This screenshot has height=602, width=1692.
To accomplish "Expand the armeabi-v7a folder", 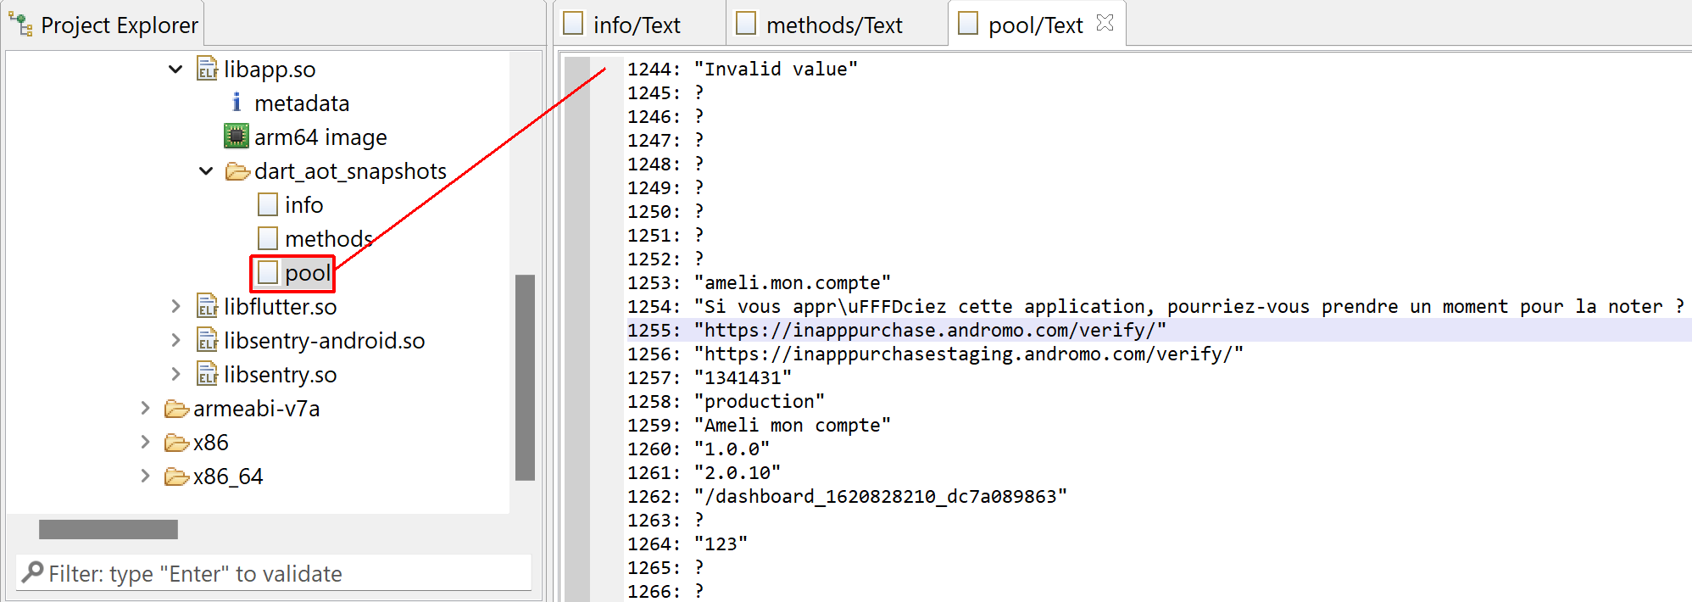I will click(x=145, y=408).
